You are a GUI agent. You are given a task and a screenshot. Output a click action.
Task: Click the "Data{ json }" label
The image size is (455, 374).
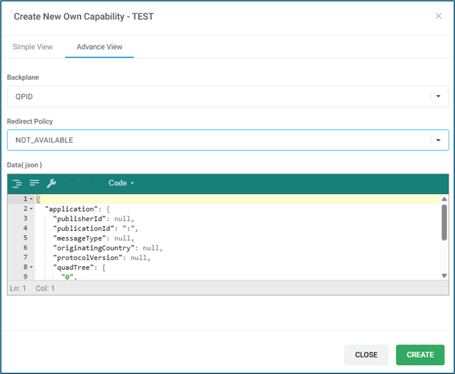pos(25,165)
